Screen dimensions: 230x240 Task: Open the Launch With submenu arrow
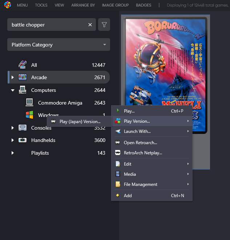coord(188,131)
